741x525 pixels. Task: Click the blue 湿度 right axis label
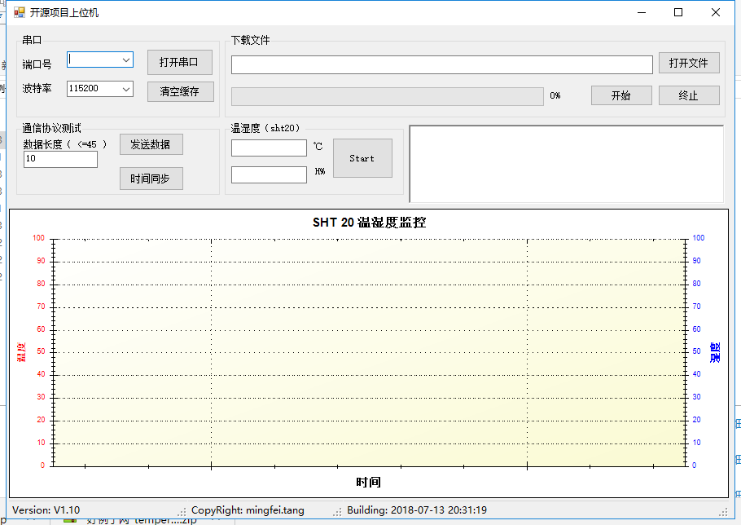[715, 353]
